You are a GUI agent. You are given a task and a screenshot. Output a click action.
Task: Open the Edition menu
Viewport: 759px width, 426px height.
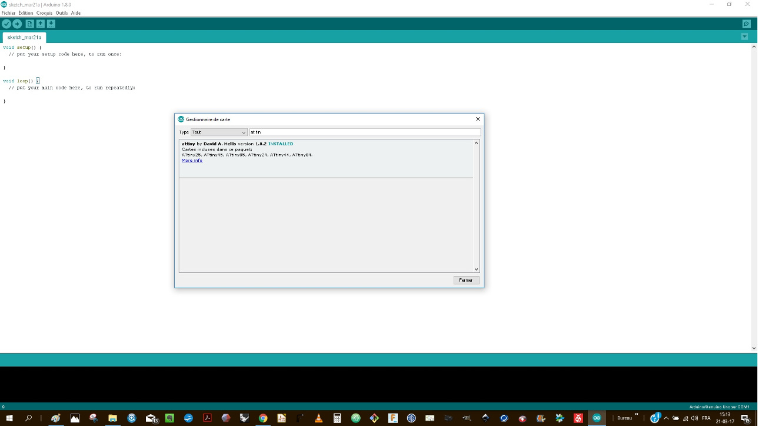click(x=26, y=13)
